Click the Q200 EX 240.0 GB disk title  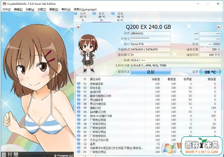coord(148,27)
